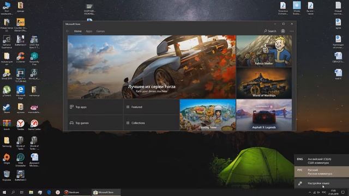
Task: Select the Battlefield 1 desktop icon
Action: (x=21, y=176)
